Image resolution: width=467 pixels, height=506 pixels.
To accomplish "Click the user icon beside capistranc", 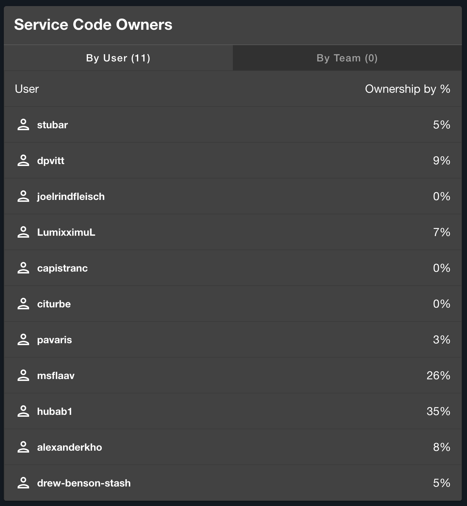I will click(x=23, y=268).
